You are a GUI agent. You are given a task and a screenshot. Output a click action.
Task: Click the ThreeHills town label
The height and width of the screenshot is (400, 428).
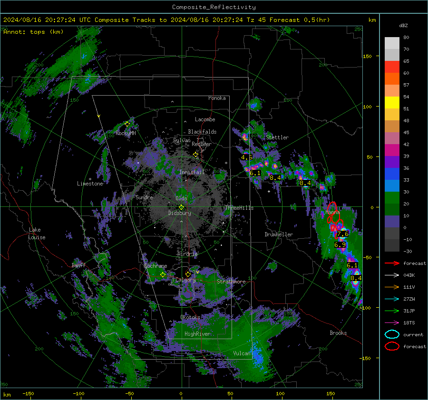(x=239, y=208)
